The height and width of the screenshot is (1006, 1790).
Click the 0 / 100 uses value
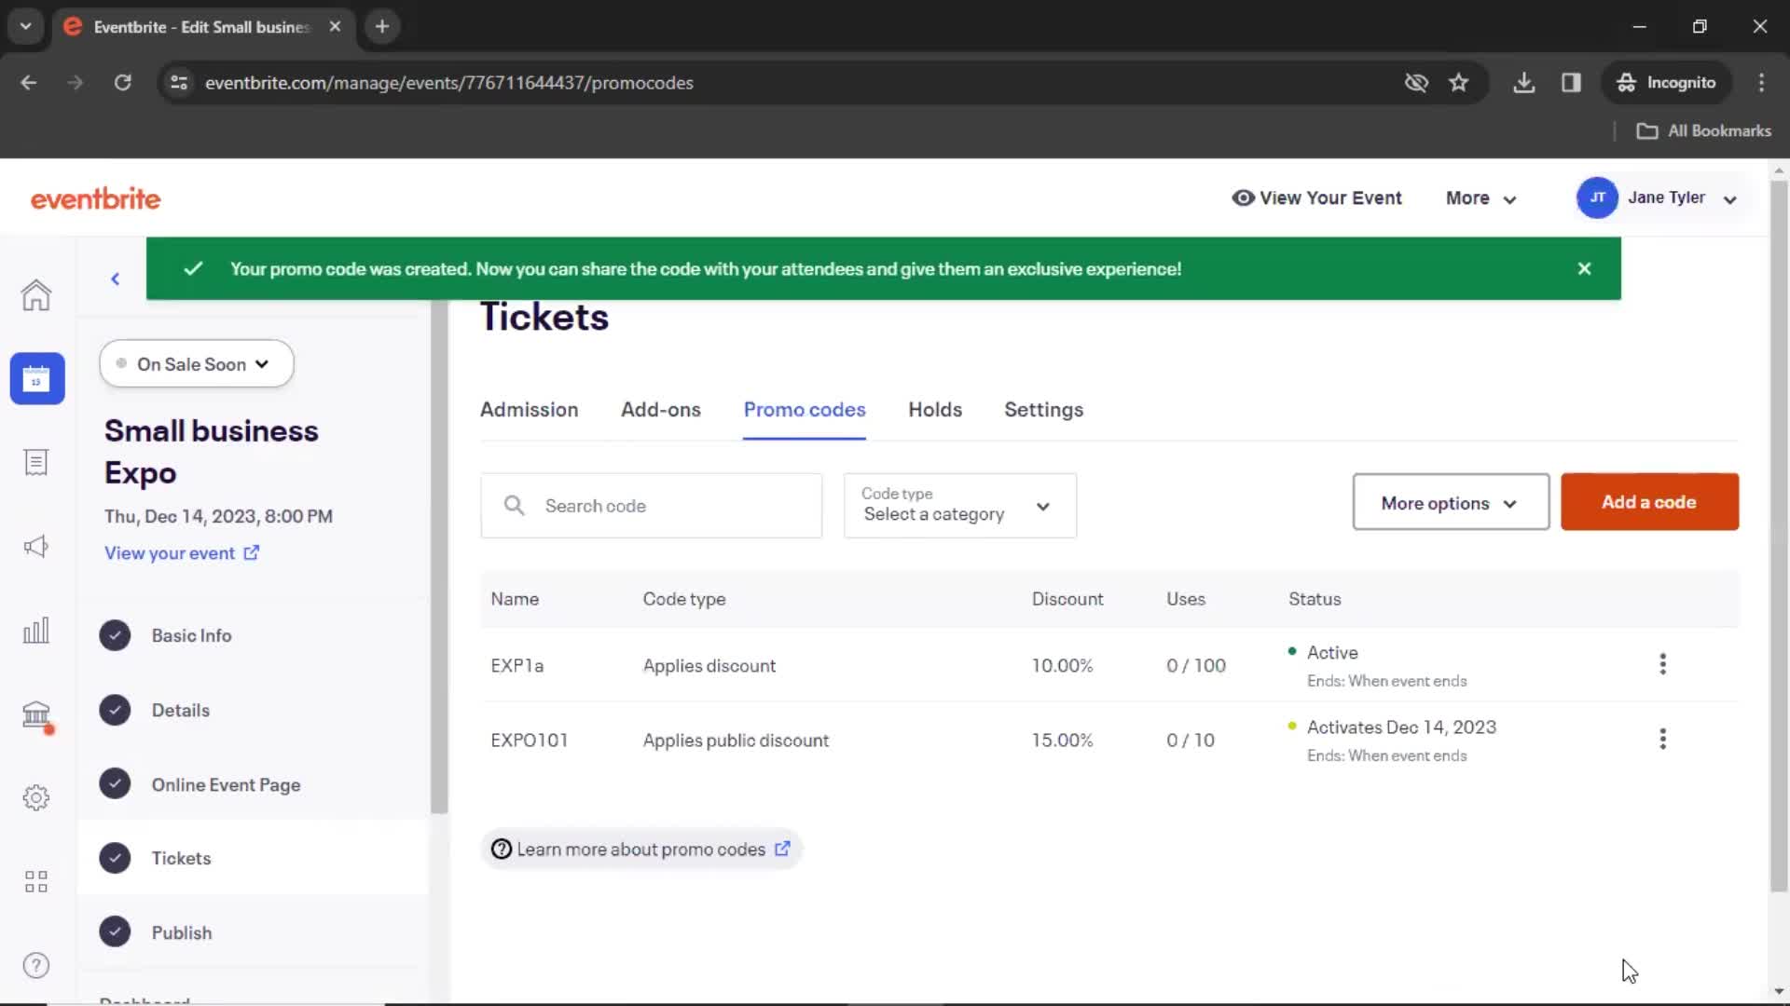(1195, 665)
